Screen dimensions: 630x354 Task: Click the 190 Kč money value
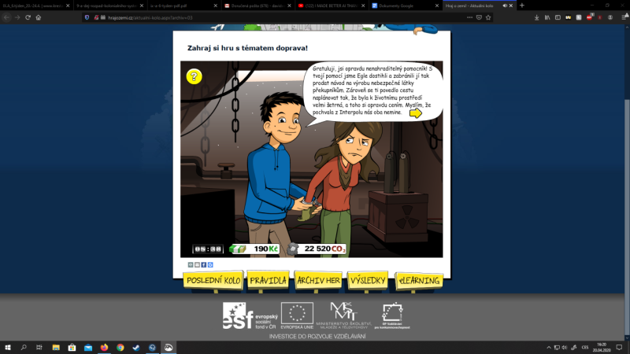pos(265,249)
